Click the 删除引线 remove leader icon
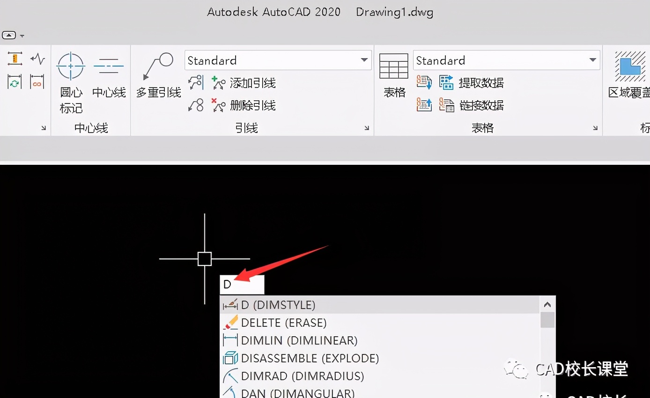 [218, 105]
